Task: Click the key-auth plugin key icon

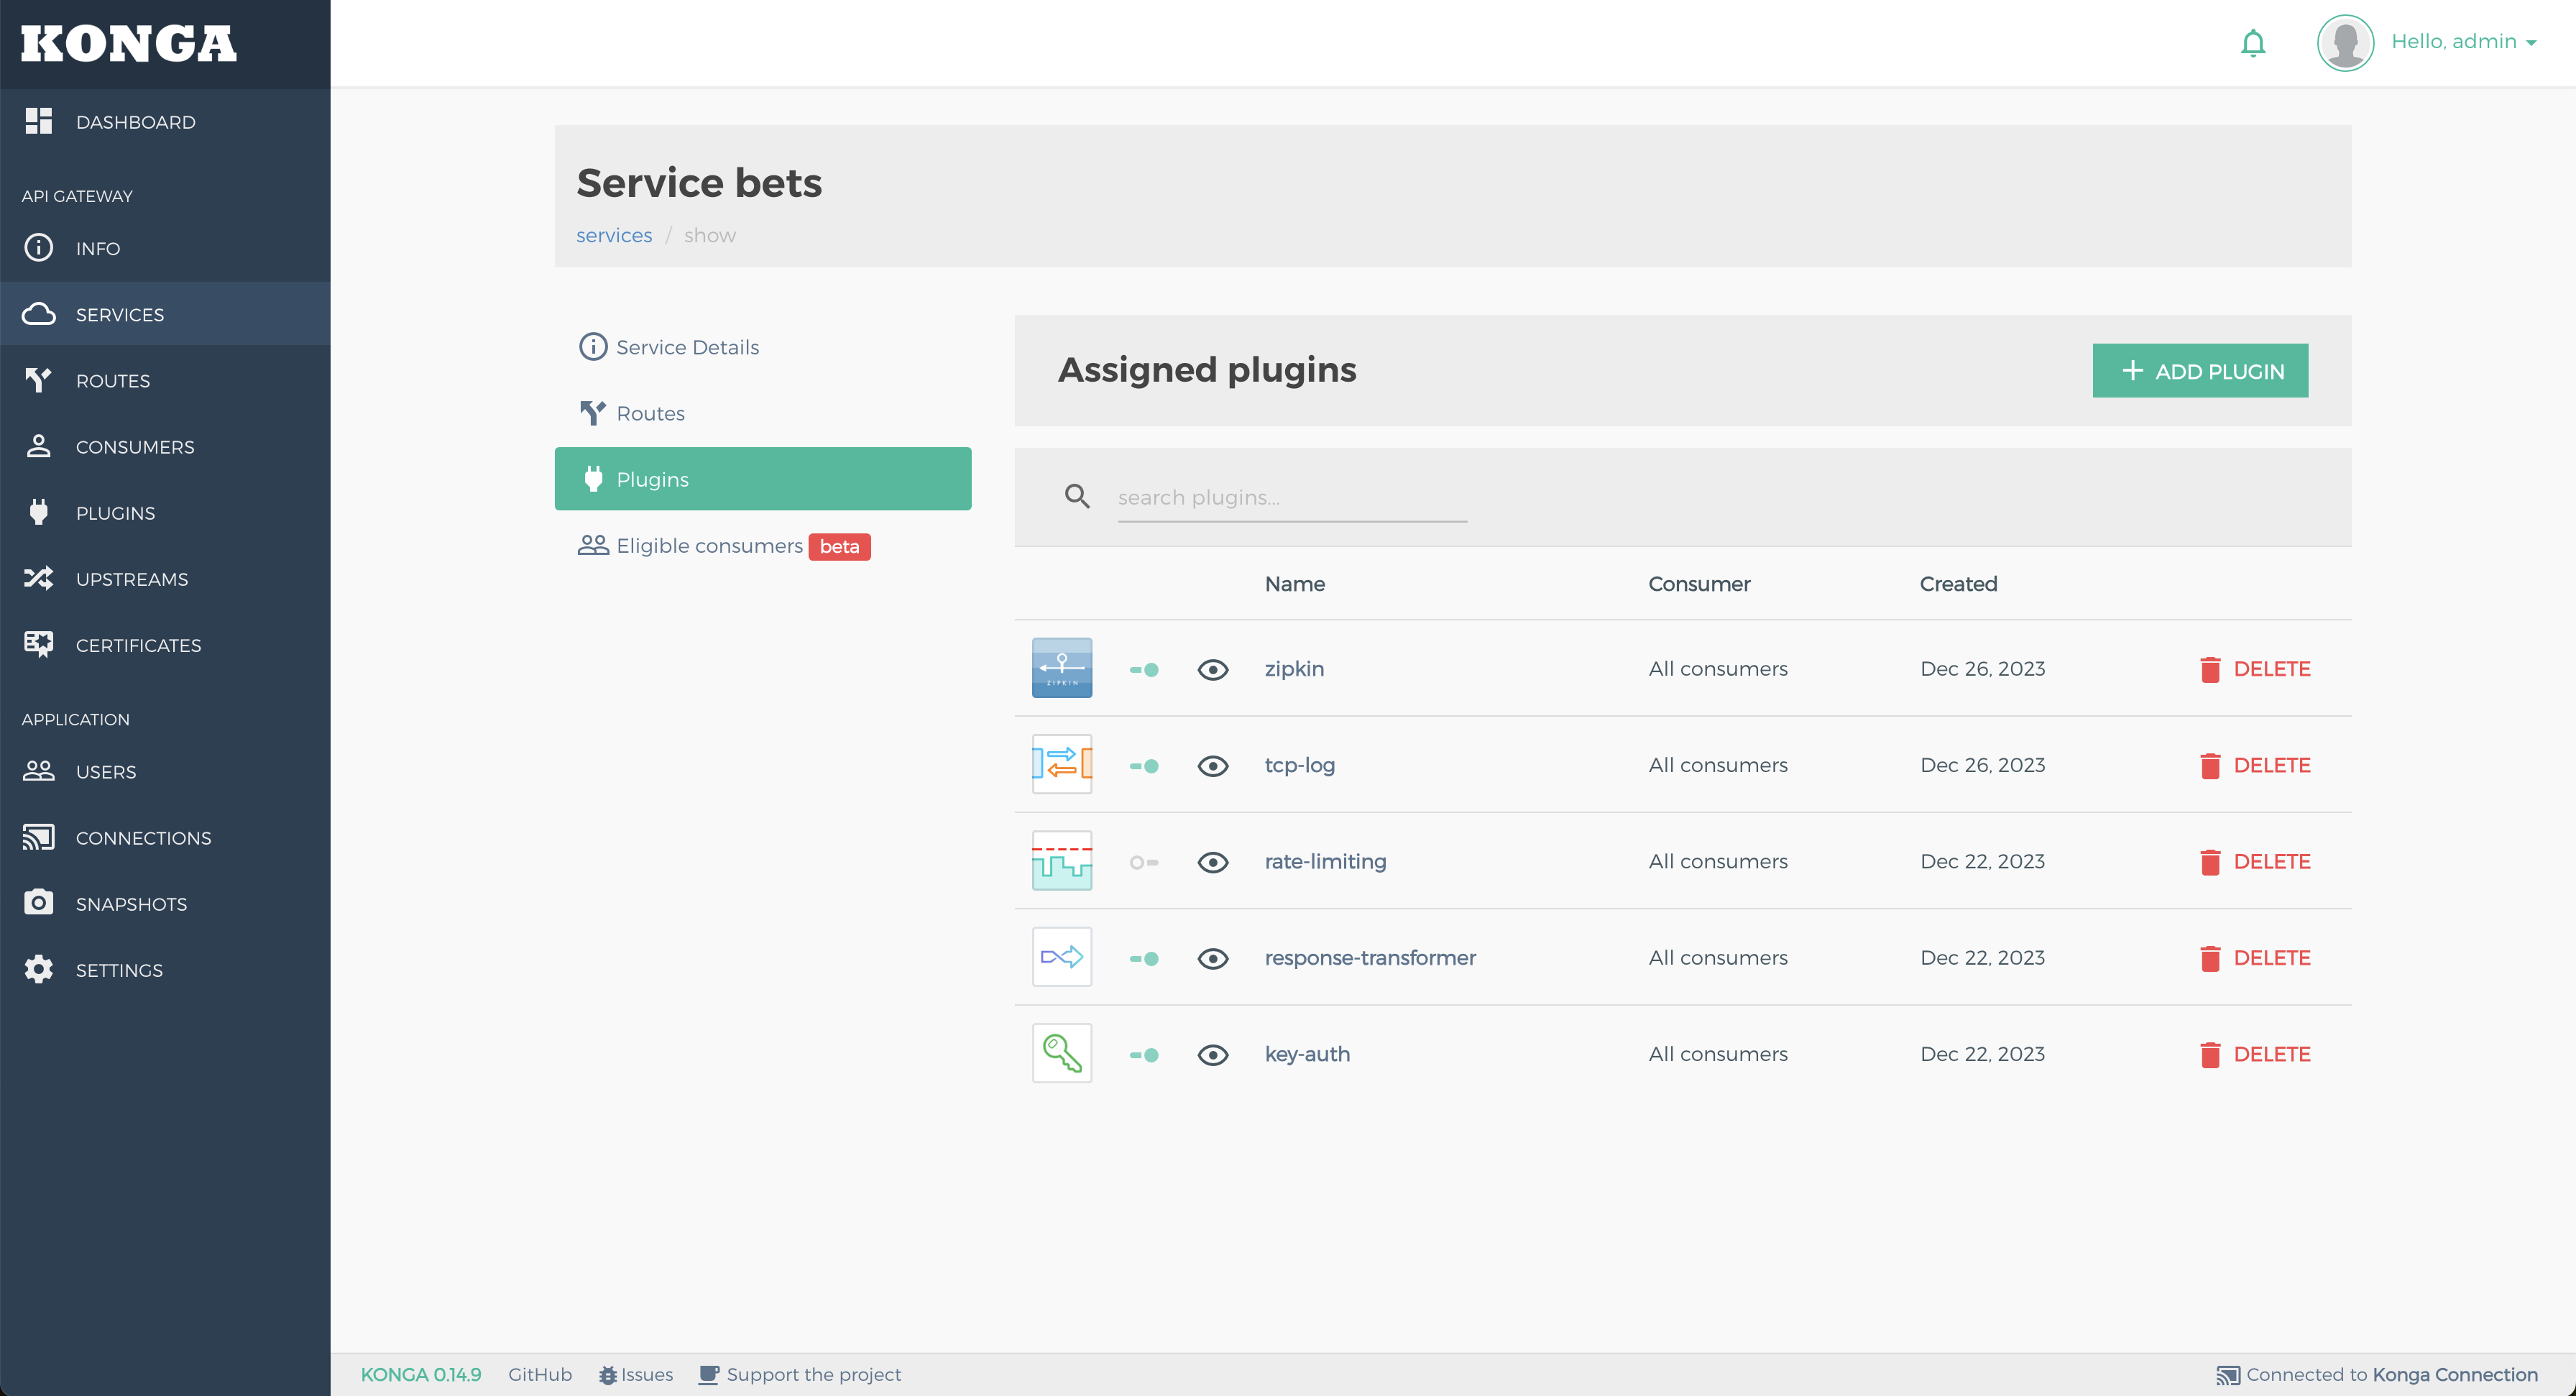Action: [1061, 1053]
